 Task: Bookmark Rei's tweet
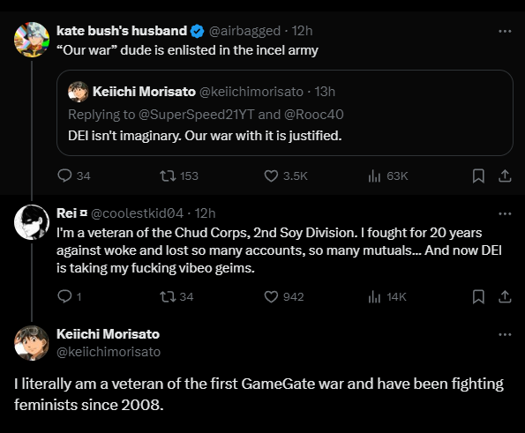[x=478, y=296]
